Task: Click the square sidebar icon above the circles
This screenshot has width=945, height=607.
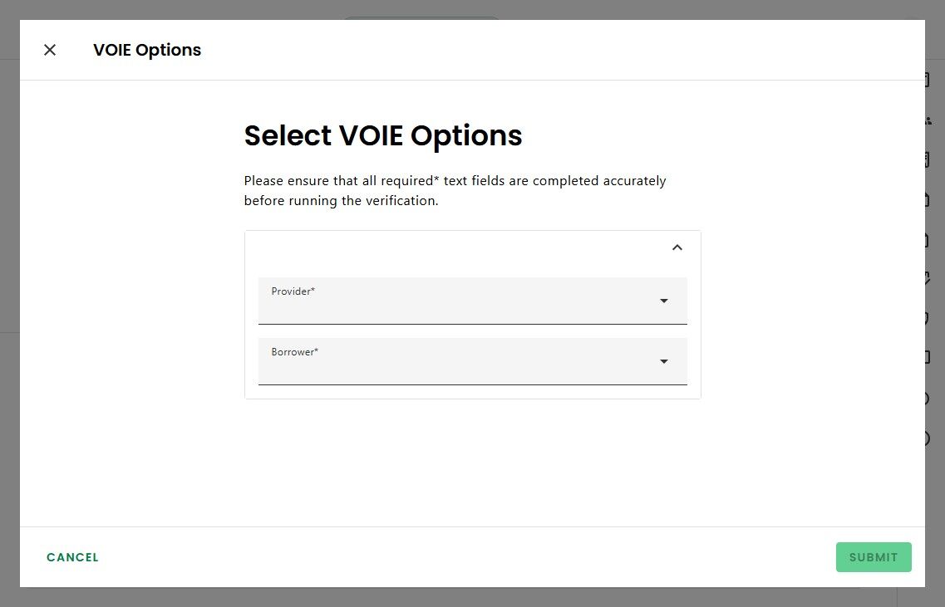Action: coord(927,357)
